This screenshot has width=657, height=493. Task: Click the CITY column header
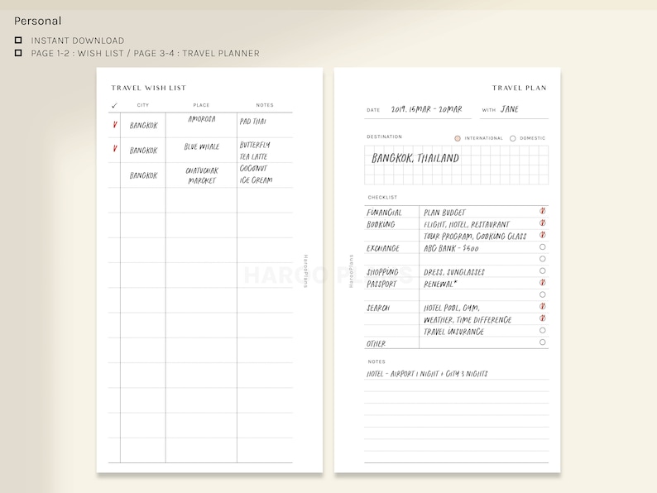click(143, 105)
